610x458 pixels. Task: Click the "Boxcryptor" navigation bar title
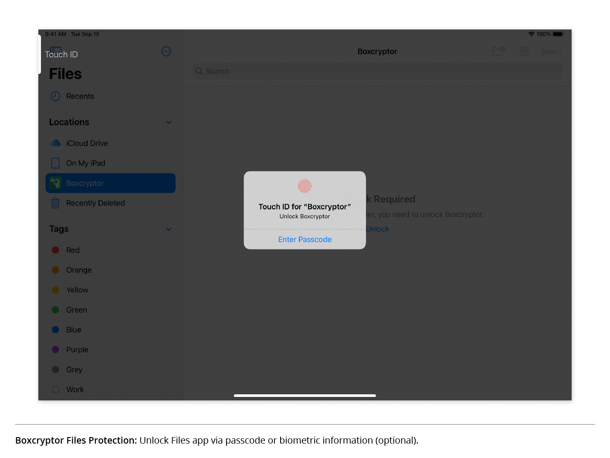[x=377, y=51]
